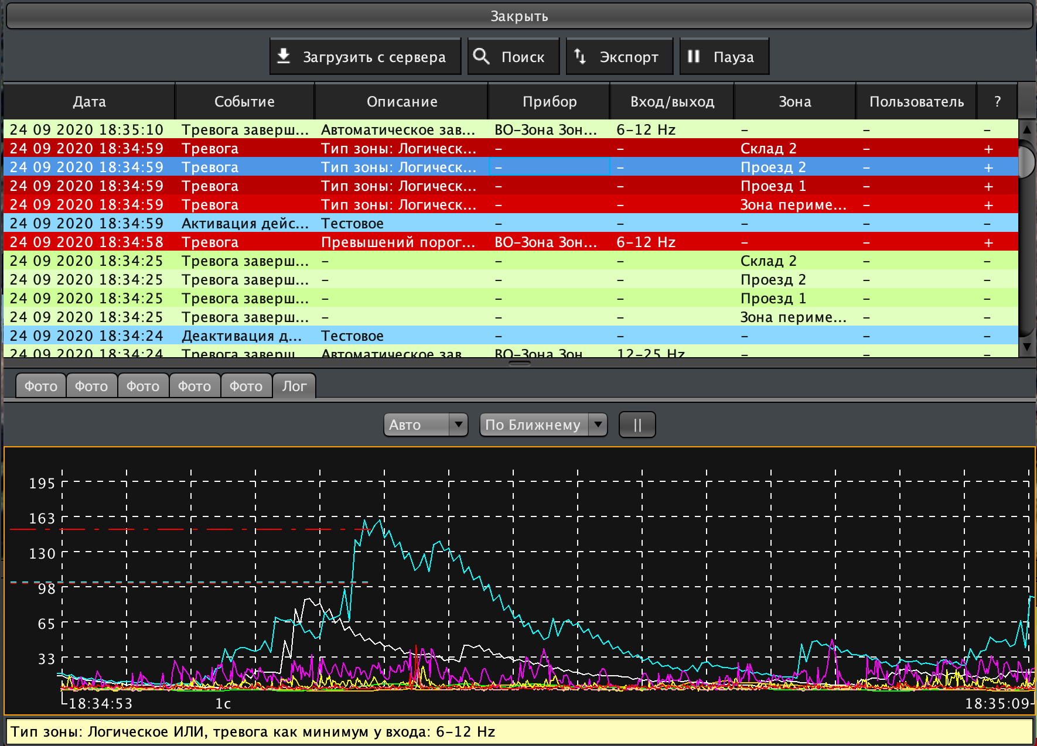Select the last Фото tab
The height and width of the screenshot is (746, 1037).
(x=246, y=386)
